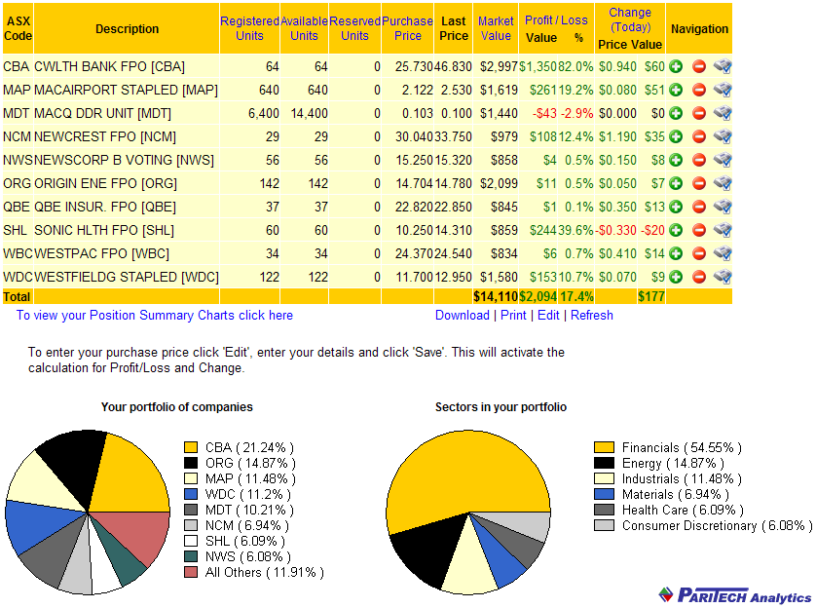Viewport: 816px width, 608px height.
Task: Open the newspaper-checkmark icon in CBA row
Action: point(723,66)
